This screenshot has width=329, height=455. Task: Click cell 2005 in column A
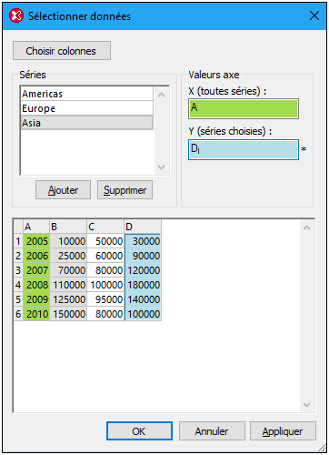(36, 241)
